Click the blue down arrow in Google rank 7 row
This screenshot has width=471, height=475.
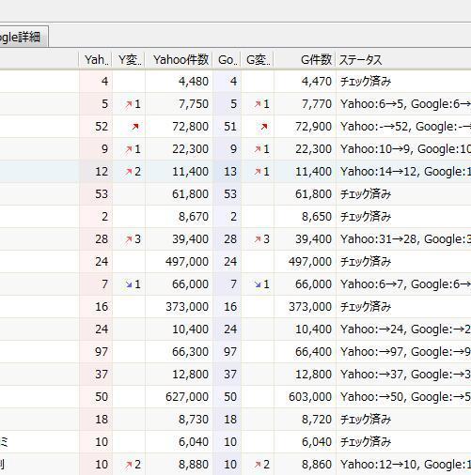click(x=258, y=284)
